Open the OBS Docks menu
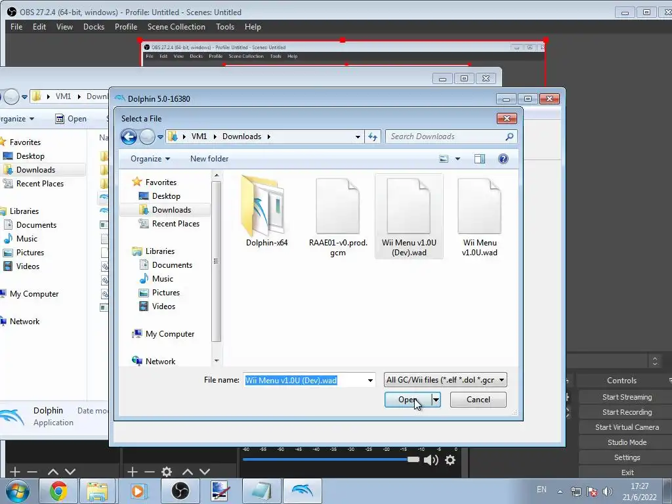This screenshot has width=672, height=504. (x=94, y=26)
